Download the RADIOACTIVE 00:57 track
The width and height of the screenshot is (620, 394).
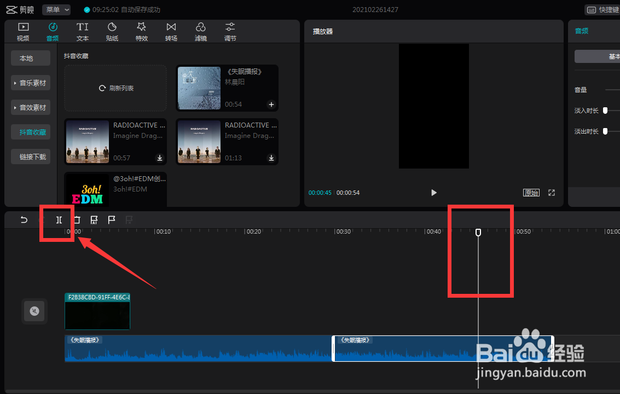click(x=160, y=158)
